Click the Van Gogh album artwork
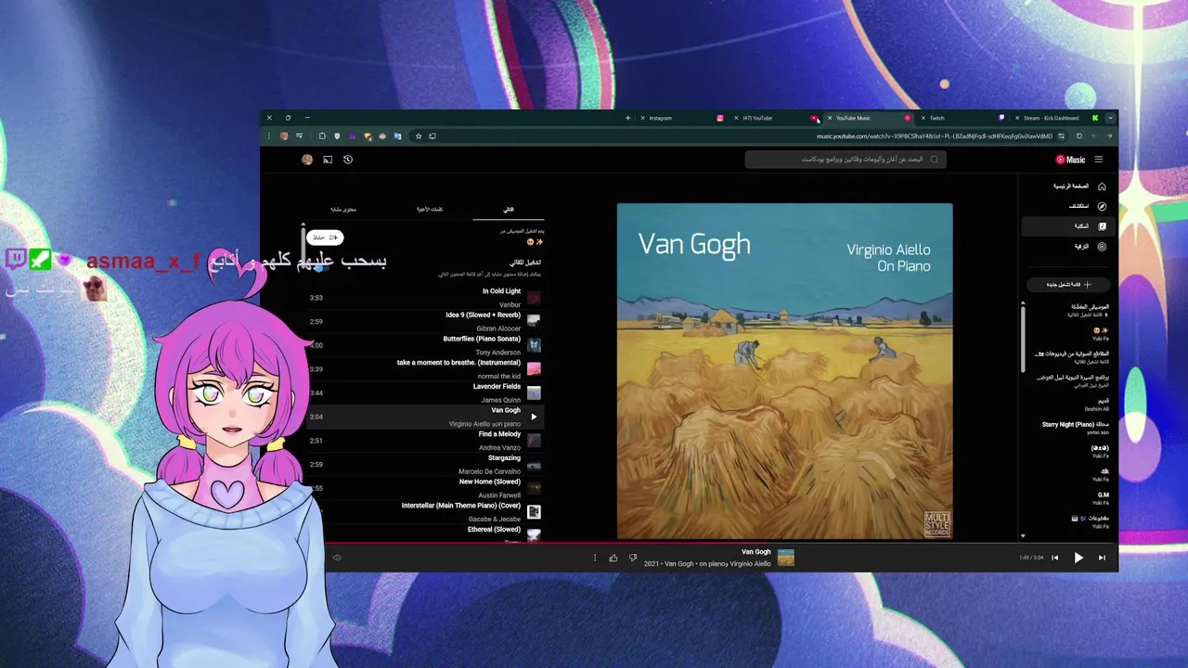Image resolution: width=1188 pixels, height=668 pixels. pos(784,371)
